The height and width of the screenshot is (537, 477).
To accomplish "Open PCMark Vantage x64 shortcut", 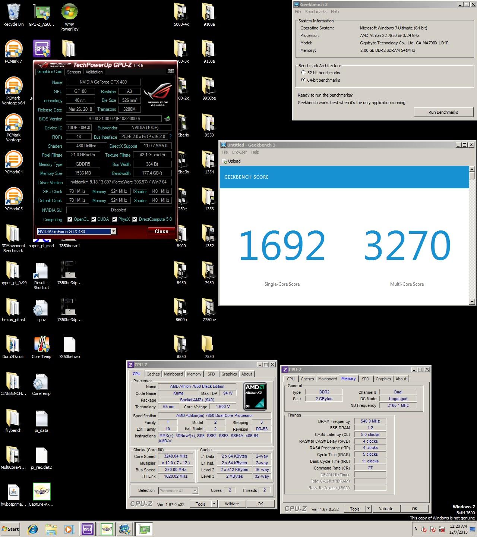I will 13,91.
